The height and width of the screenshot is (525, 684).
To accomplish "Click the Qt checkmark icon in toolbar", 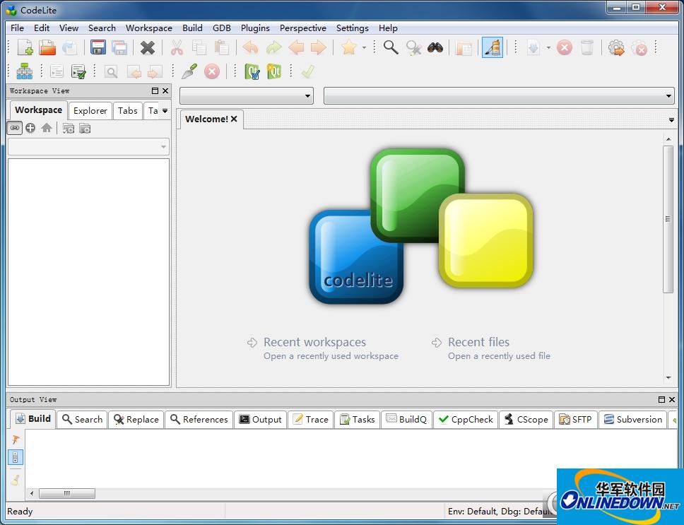I will click(x=252, y=71).
